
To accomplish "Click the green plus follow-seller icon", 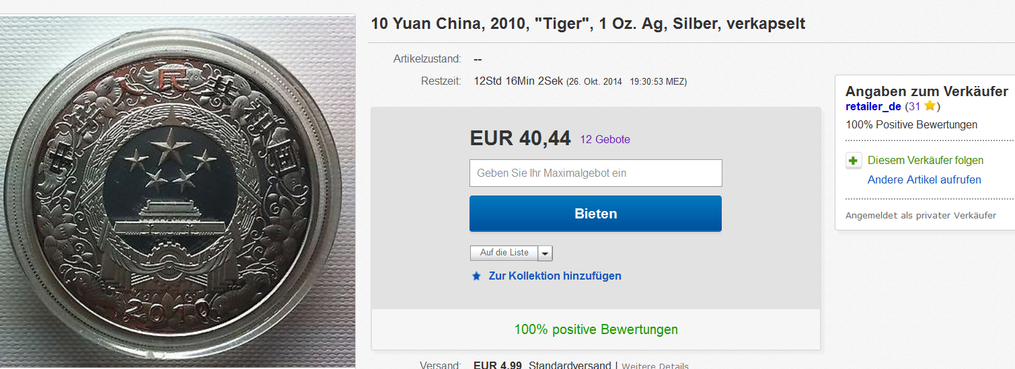I will click(x=854, y=161).
